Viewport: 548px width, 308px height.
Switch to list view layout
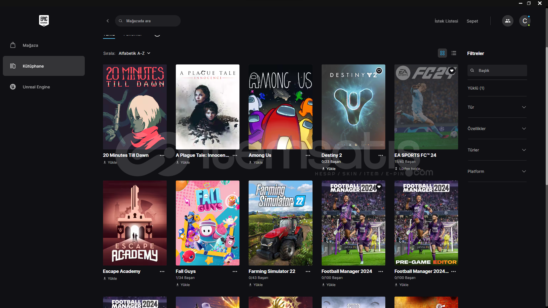coord(454,53)
